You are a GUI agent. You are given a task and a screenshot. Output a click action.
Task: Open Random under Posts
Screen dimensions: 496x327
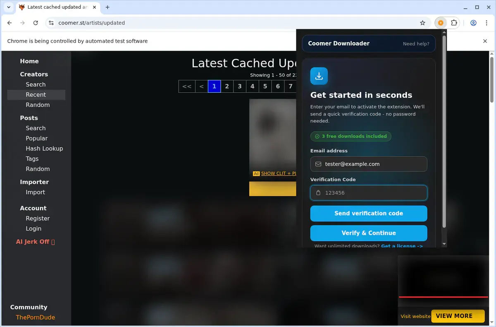[38, 169]
